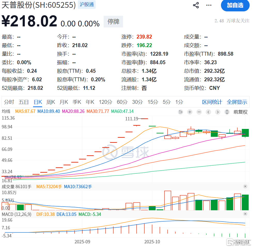The height and width of the screenshot is (248, 253).
Task: Pan chart right with arrow icon
Action: pos(218,112)
